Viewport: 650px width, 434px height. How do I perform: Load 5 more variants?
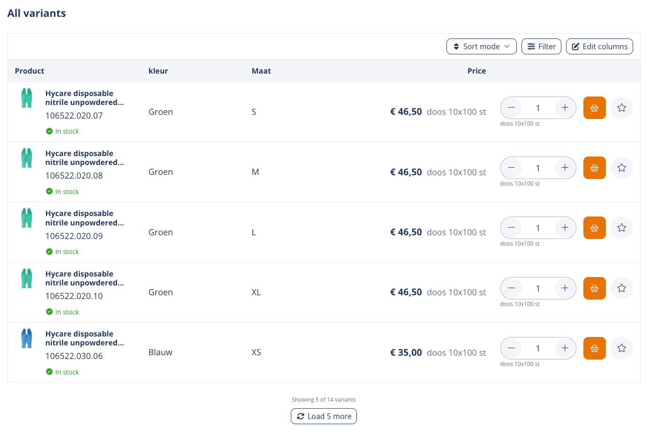tap(324, 416)
